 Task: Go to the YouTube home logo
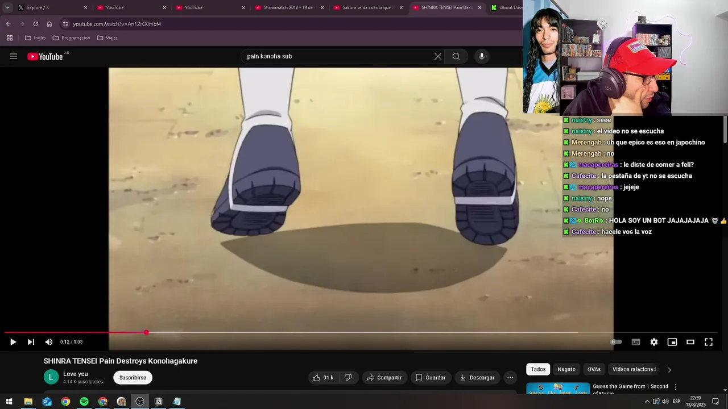tap(45, 56)
